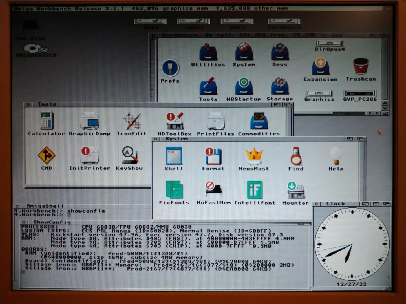Image resolution: width=406 pixels, height=304 pixels.
Task: Click the AmigaShell window title bar
Action: pos(85,206)
